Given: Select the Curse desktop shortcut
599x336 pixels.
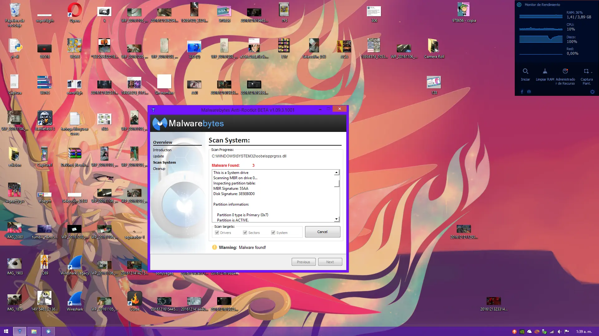Looking at the screenshot, I should [x=135, y=301].
